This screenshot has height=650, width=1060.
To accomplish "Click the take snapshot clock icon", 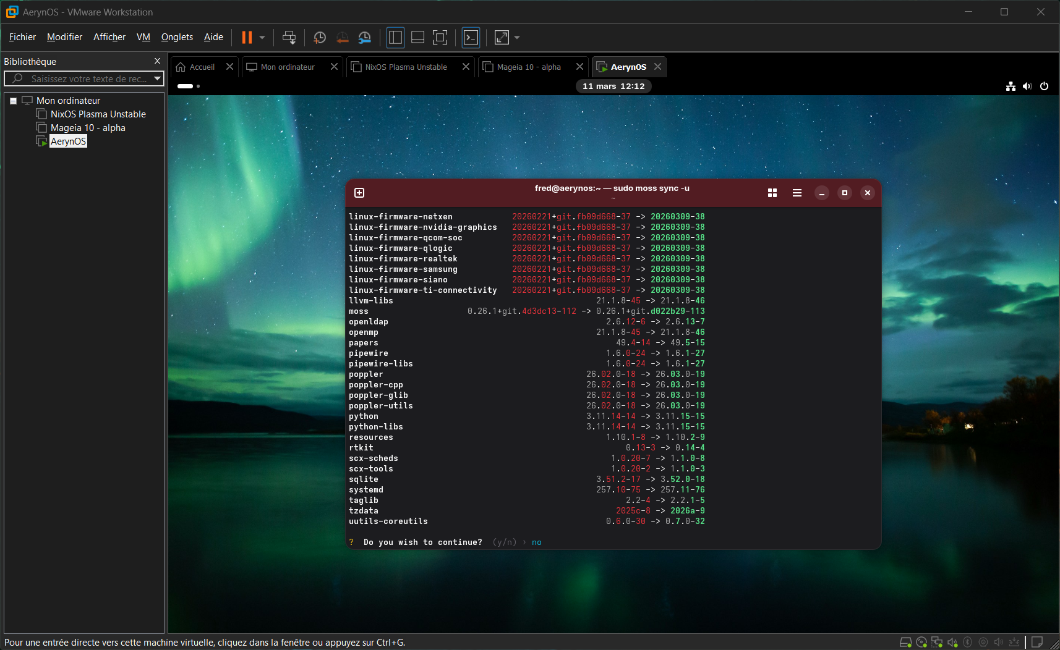I will click(320, 38).
